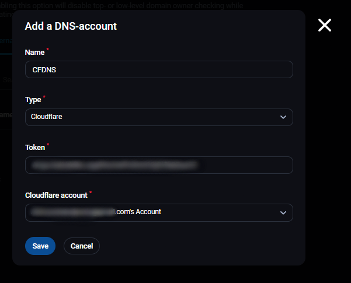The image size is (351, 283).
Task: Click the blurred token value
Action: (113, 165)
